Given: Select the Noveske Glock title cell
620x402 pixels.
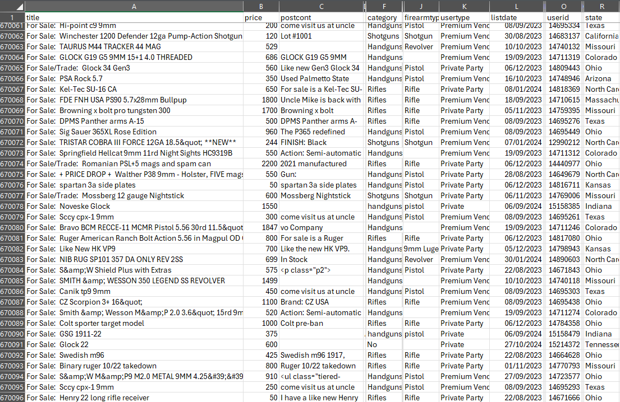Looking at the screenshot, I should point(134,206).
